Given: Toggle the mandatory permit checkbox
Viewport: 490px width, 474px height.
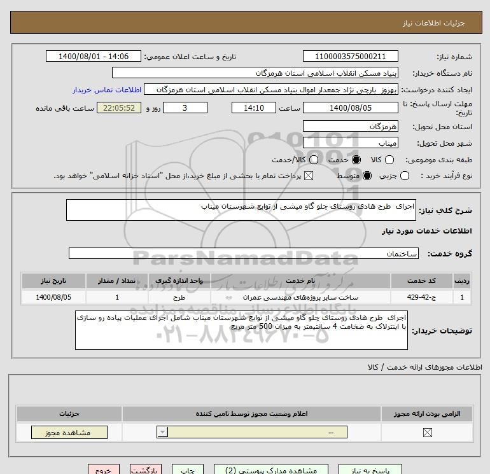Looking at the screenshot, I should [x=427, y=433].
